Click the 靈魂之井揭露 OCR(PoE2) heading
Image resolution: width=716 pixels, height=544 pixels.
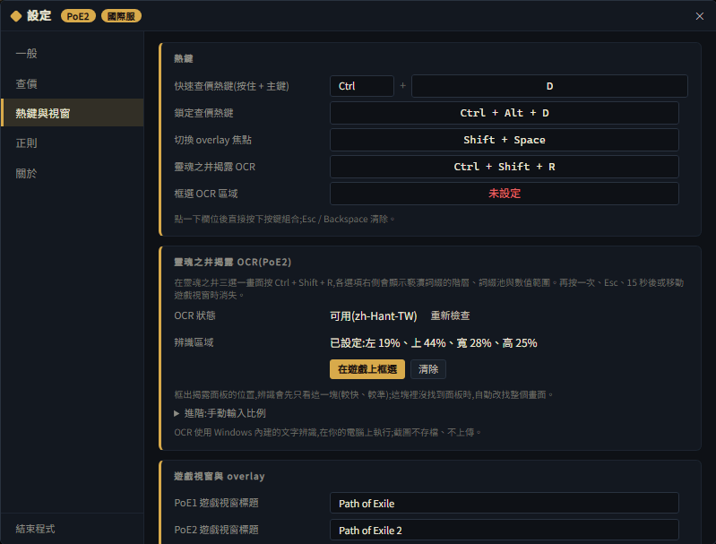point(232,262)
